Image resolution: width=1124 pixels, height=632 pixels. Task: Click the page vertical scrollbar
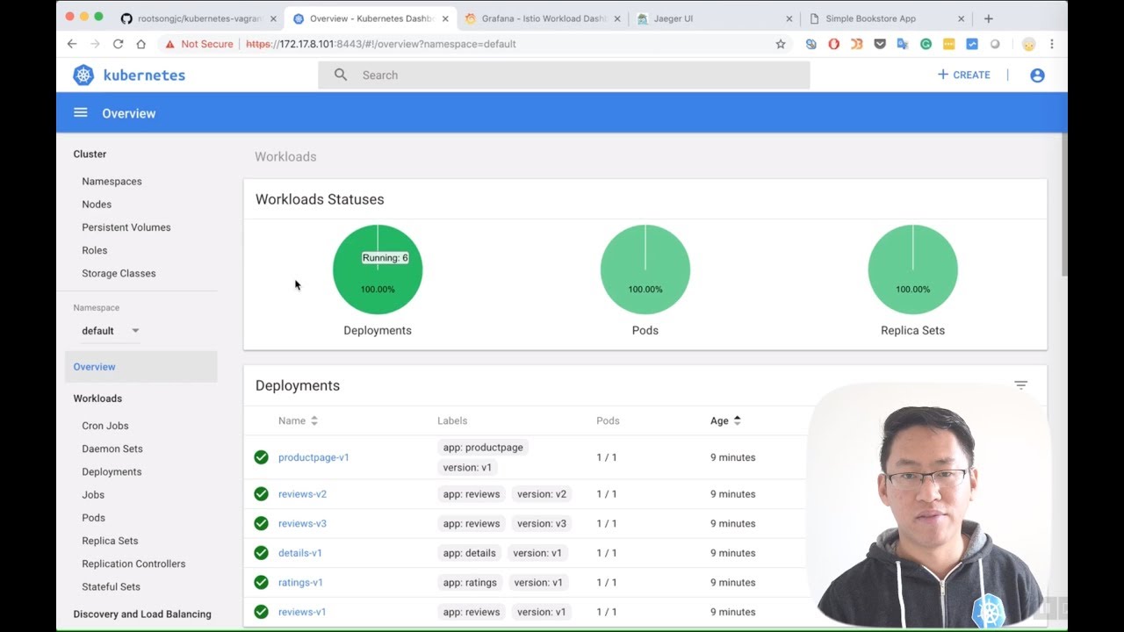click(1064, 206)
